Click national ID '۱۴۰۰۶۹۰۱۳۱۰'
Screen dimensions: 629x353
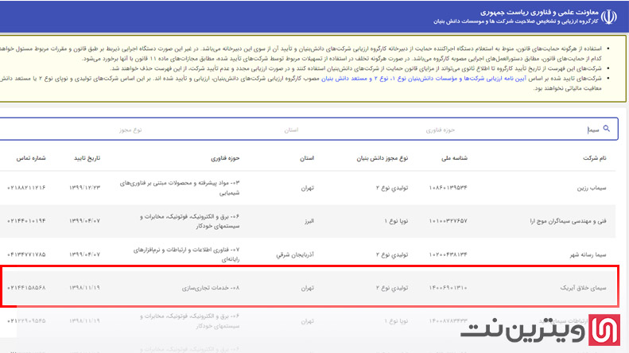(x=448, y=288)
